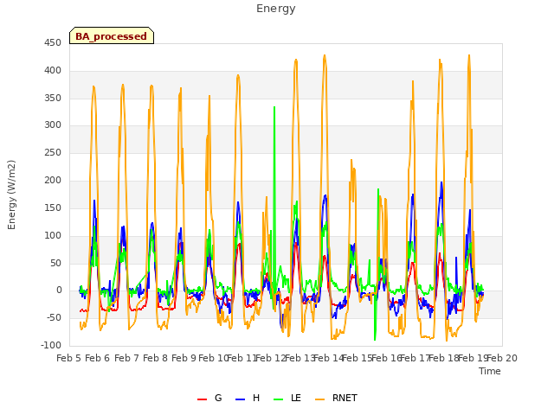Click the Feb 8 x-axis tick label
The width and height of the screenshot is (554, 415).
156,358
